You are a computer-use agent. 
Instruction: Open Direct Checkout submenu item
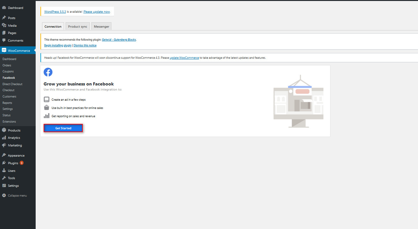coord(12,84)
